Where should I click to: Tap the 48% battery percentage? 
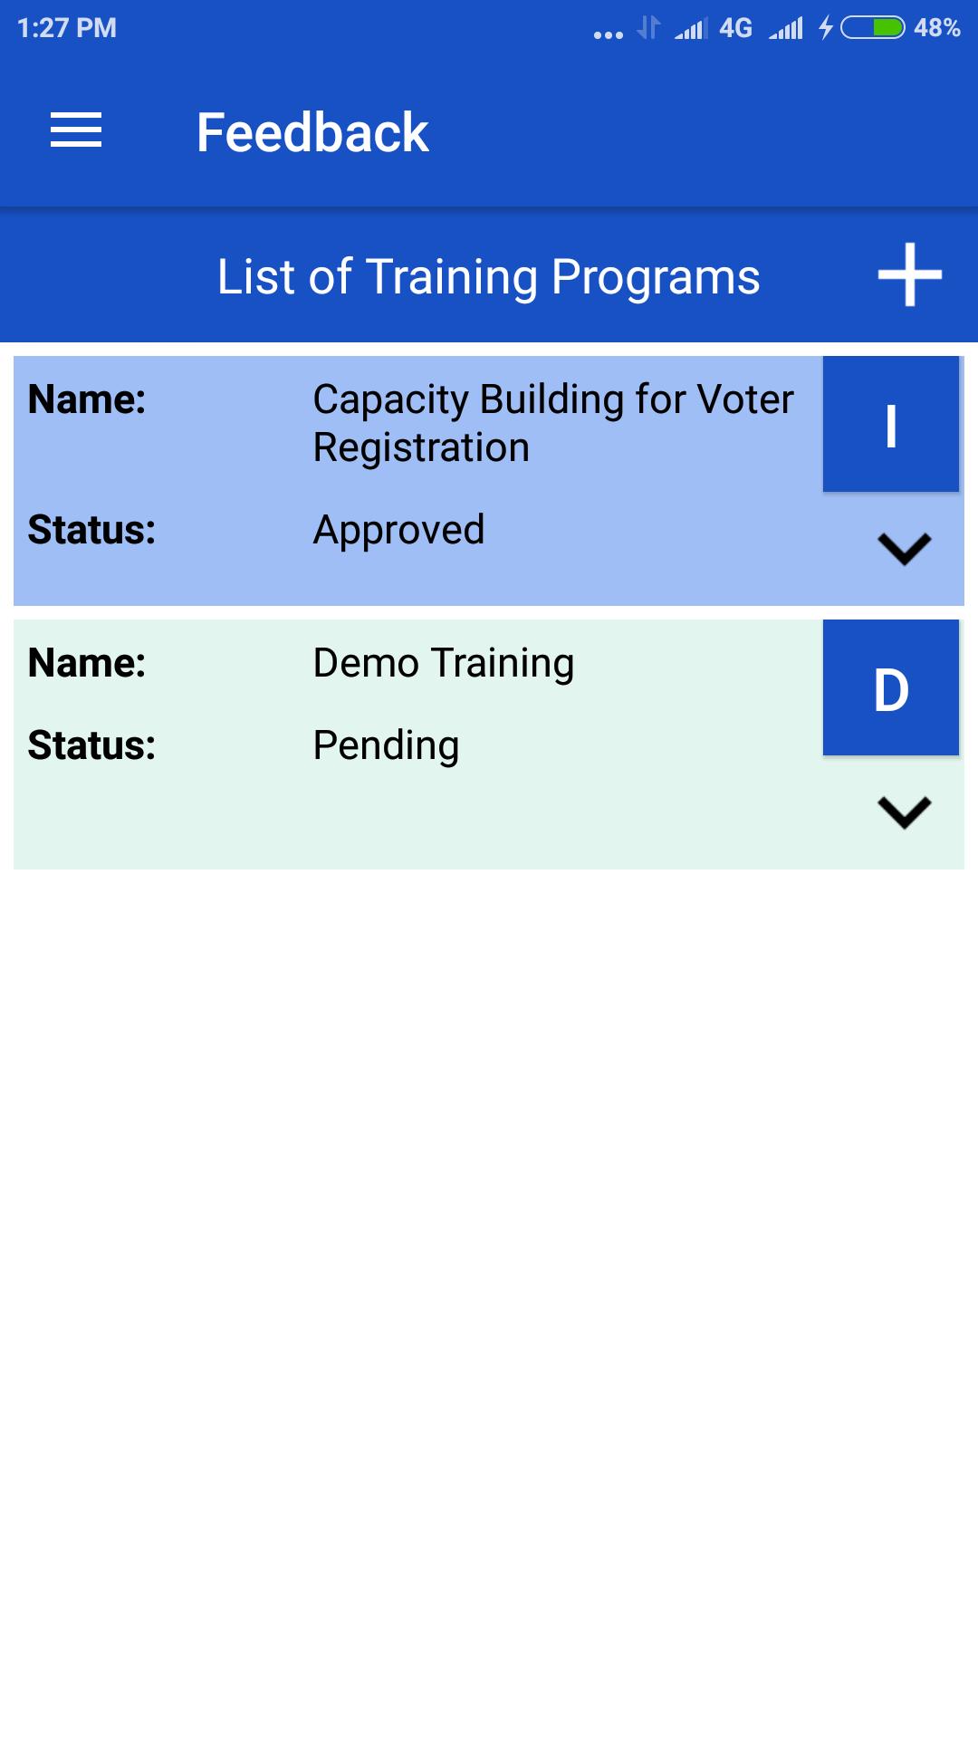[936, 28]
